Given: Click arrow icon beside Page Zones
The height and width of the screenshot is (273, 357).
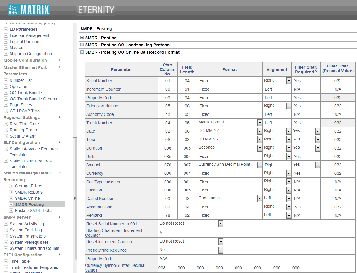Looking at the screenshot, I should point(6,105).
